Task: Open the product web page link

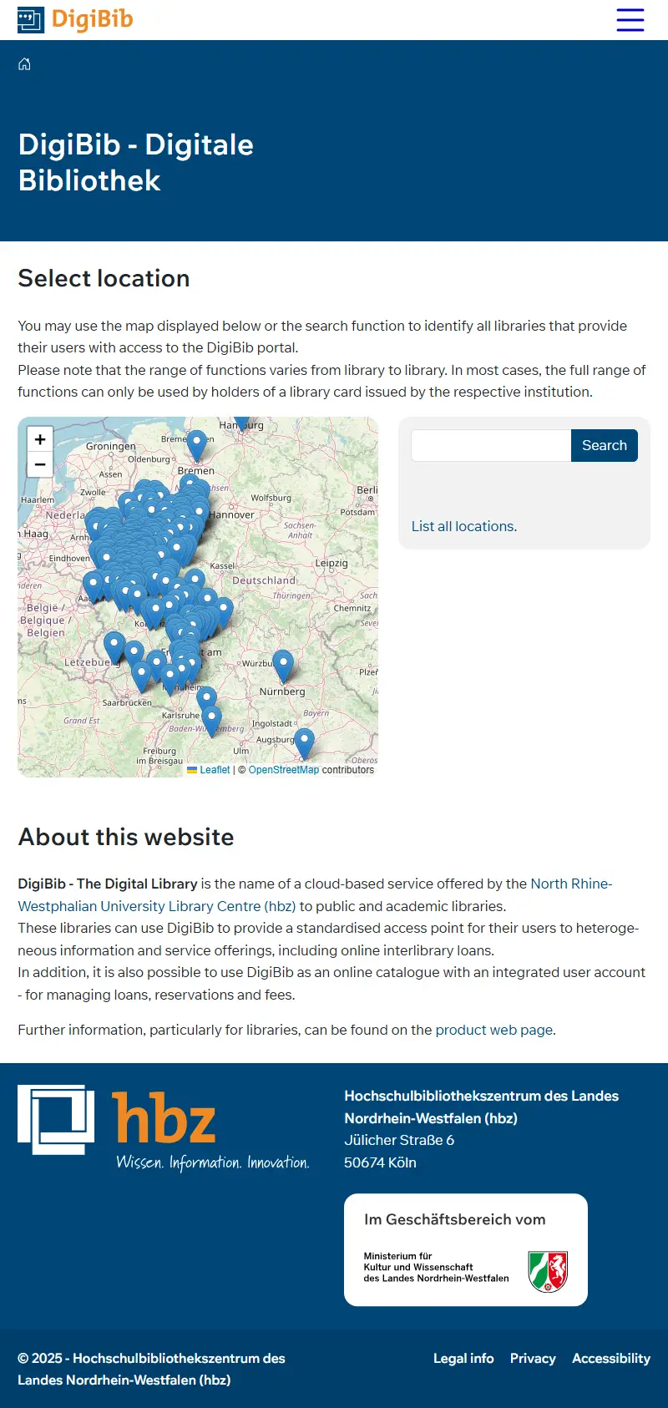Action: coord(494,1030)
